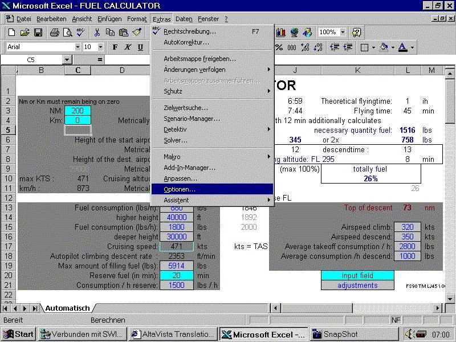The width and height of the screenshot is (456, 342).
Task: Toggle bold formatting F button
Action: (x=115, y=47)
